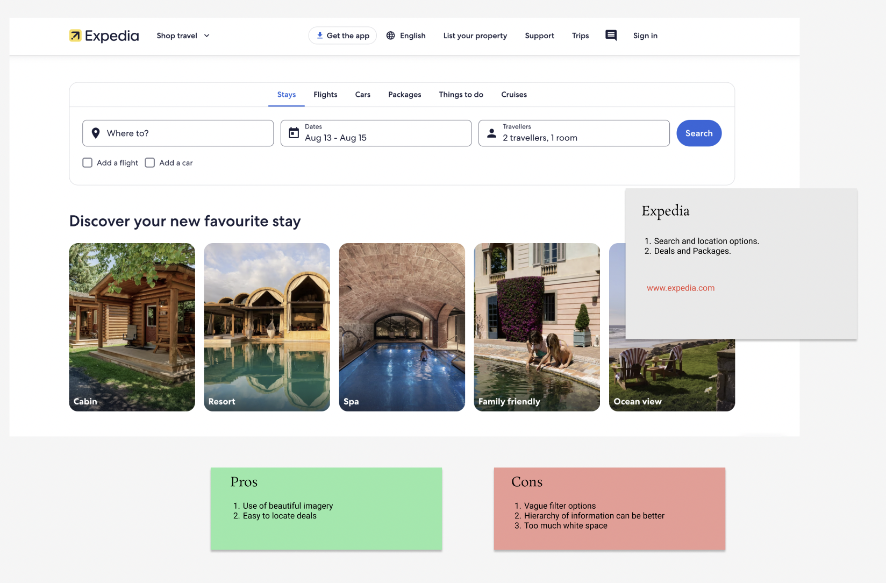Click the person icon in Travellers field
This screenshot has height=583, width=886.
coord(491,133)
